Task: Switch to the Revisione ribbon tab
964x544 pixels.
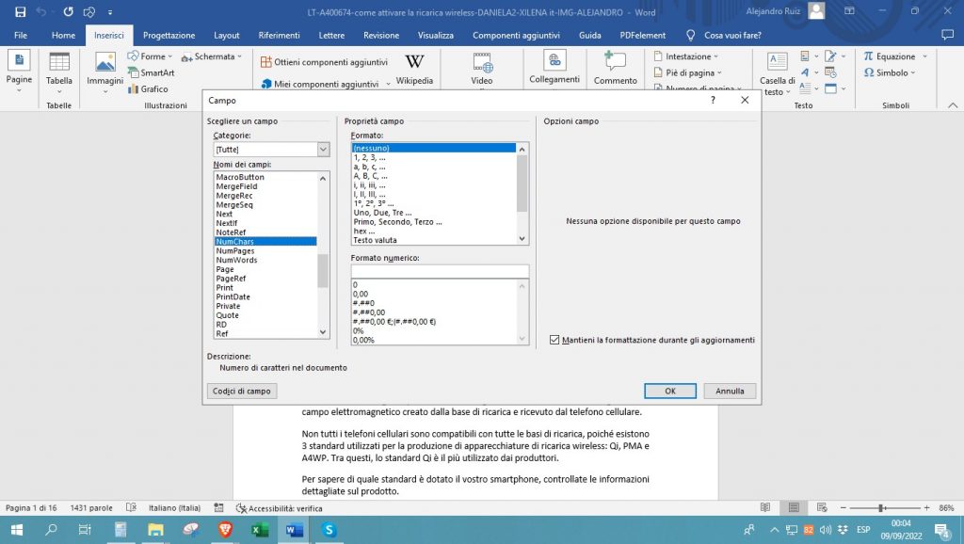Action: [x=380, y=35]
